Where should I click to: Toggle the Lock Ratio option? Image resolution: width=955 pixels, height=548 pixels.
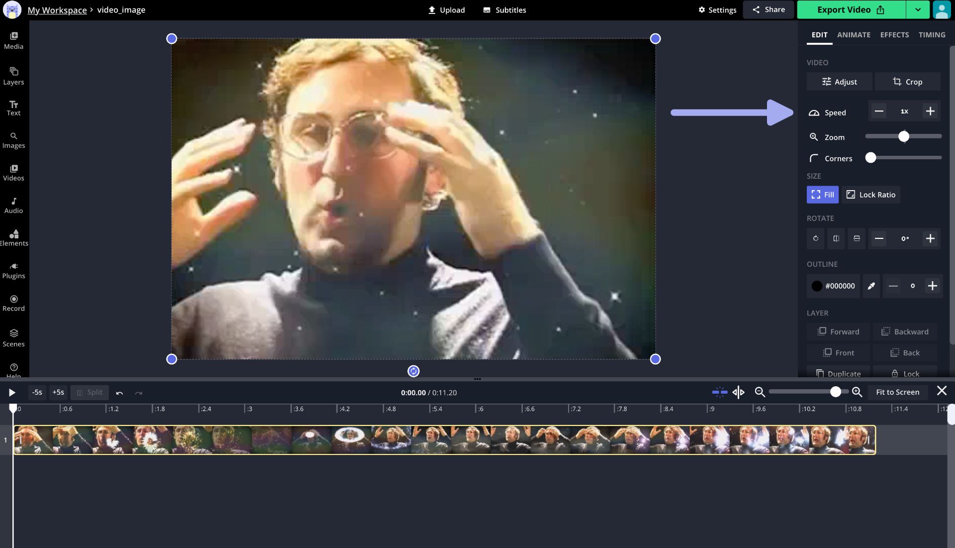[870, 195]
